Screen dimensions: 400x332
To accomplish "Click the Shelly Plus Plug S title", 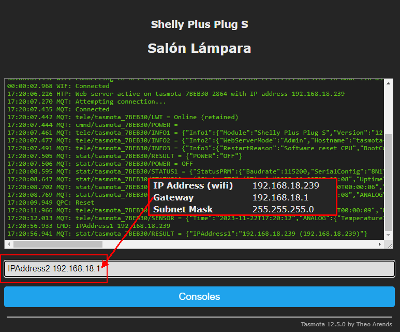I will click(x=199, y=24).
